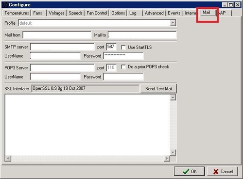Click the log area scroll right arrow
The height and width of the screenshot is (179, 243).
coord(167,158)
